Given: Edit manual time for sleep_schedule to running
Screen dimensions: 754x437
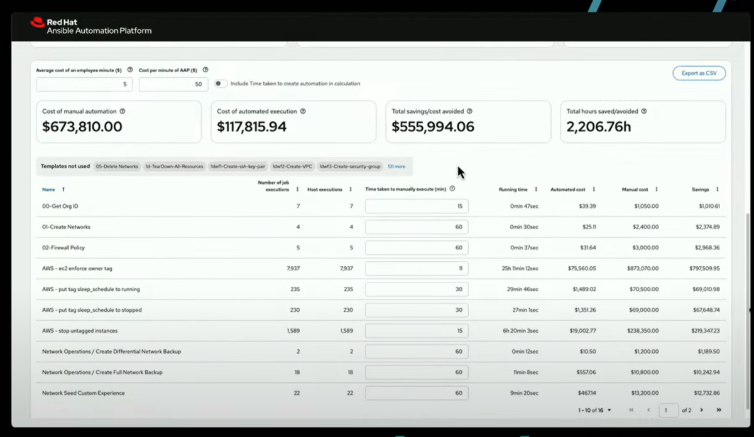Looking at the screenshot, I should (x=417, y=289).
